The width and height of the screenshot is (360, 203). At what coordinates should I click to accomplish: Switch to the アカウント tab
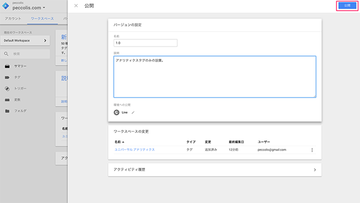tap(13, 19)
